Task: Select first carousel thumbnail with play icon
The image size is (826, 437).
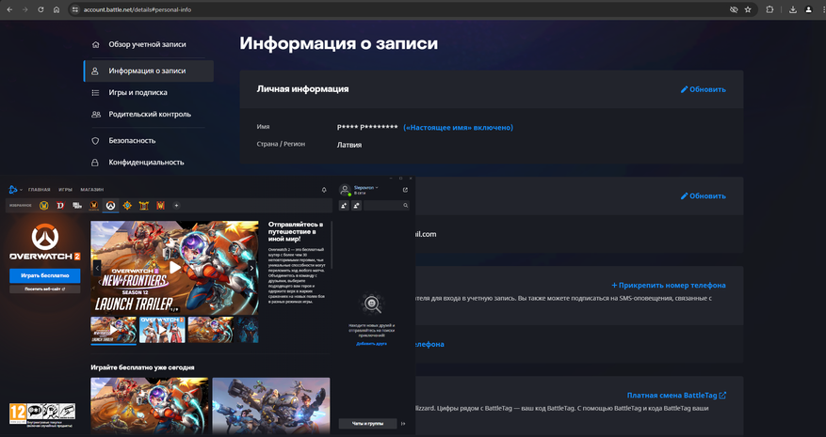Action: point(113,330)
